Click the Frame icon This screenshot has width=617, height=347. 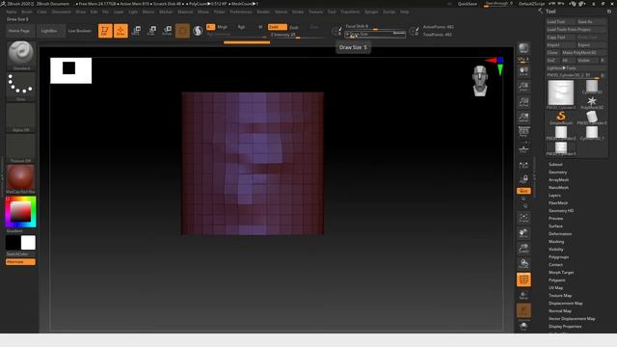coord(523,218)
